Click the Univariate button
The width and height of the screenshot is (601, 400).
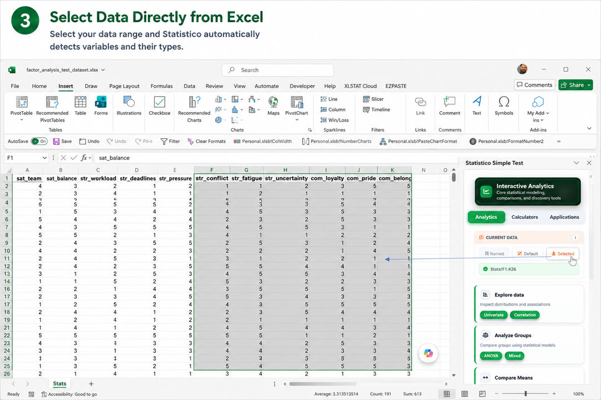click(x=494, y=315)
